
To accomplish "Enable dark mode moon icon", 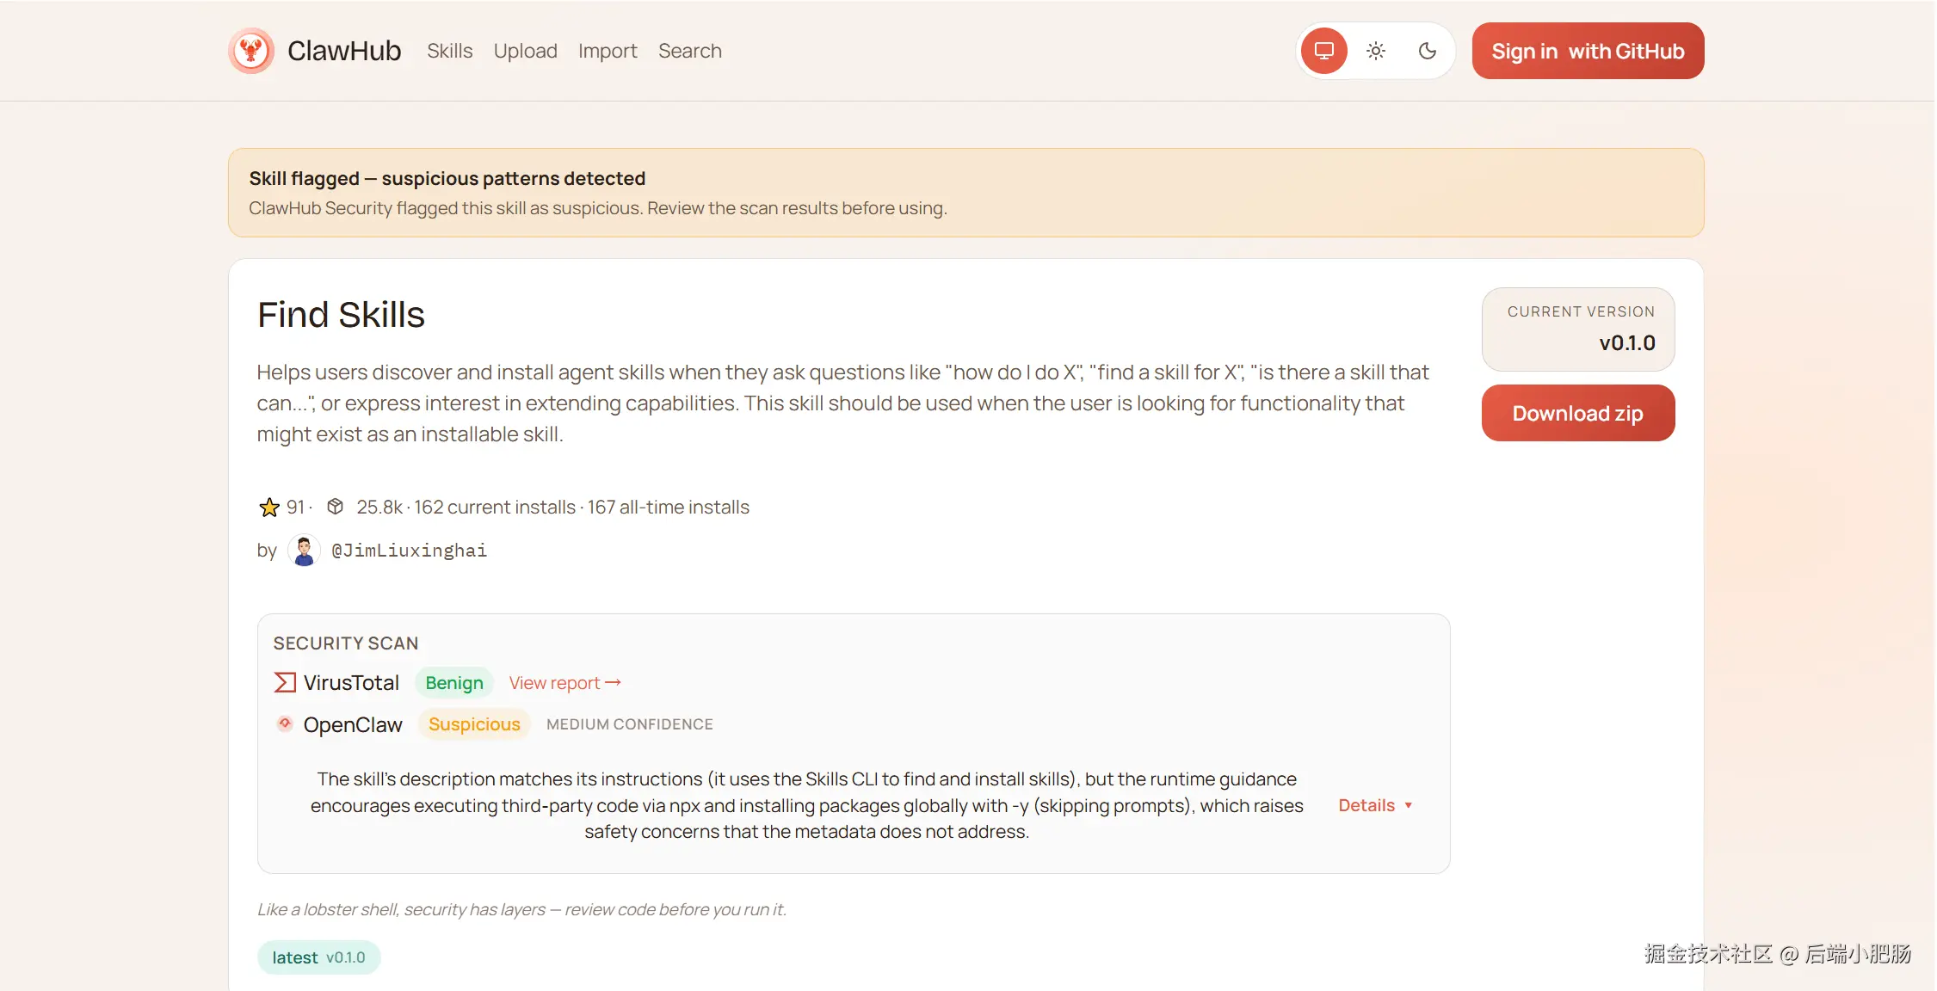I will point(1427,51).
